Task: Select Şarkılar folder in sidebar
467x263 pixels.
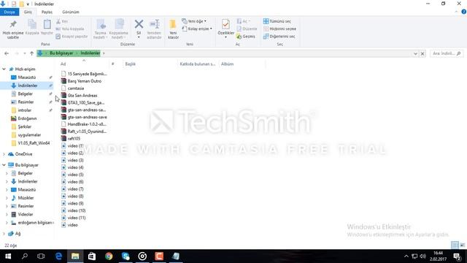Action: coord(24,126)
